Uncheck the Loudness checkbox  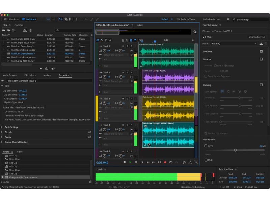click(x=261, y=51)
